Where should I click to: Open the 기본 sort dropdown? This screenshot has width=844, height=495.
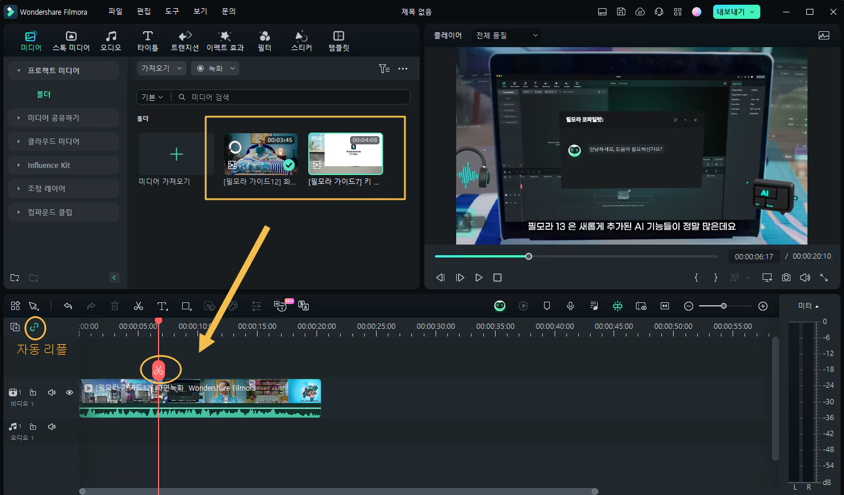(x=153, y=97)
